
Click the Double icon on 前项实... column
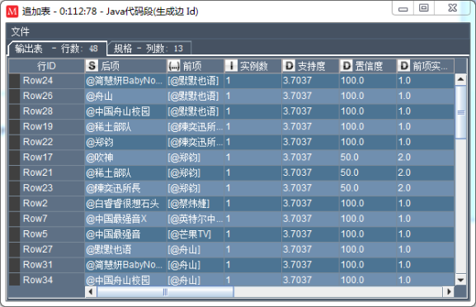[x=404, y=65]
